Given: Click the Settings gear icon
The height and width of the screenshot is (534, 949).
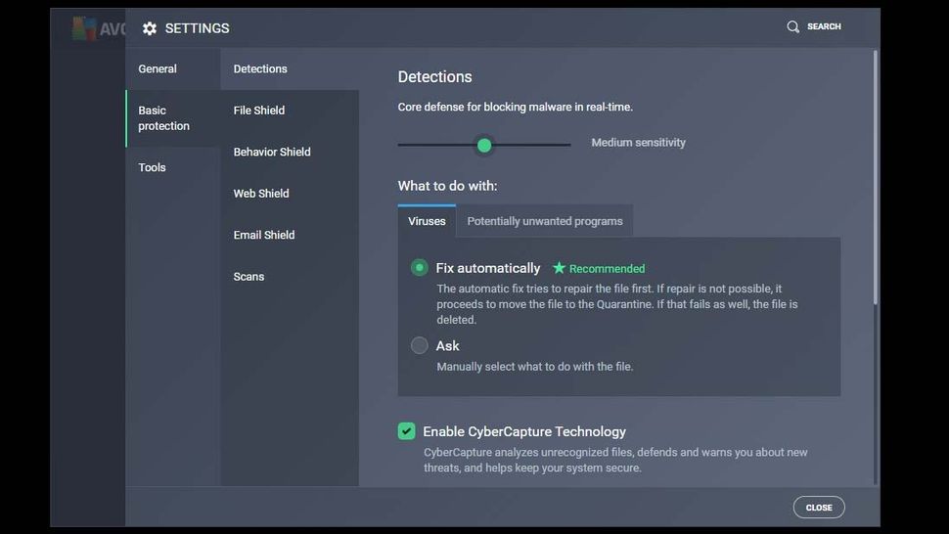Looking at the screenshot, I should pyautogui.click(x=150, y=28).
